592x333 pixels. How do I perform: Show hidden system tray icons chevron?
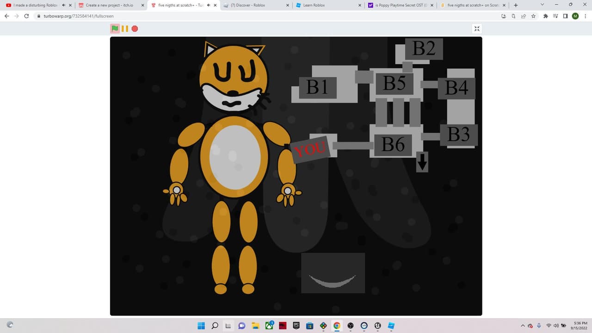tap(523, 326)
